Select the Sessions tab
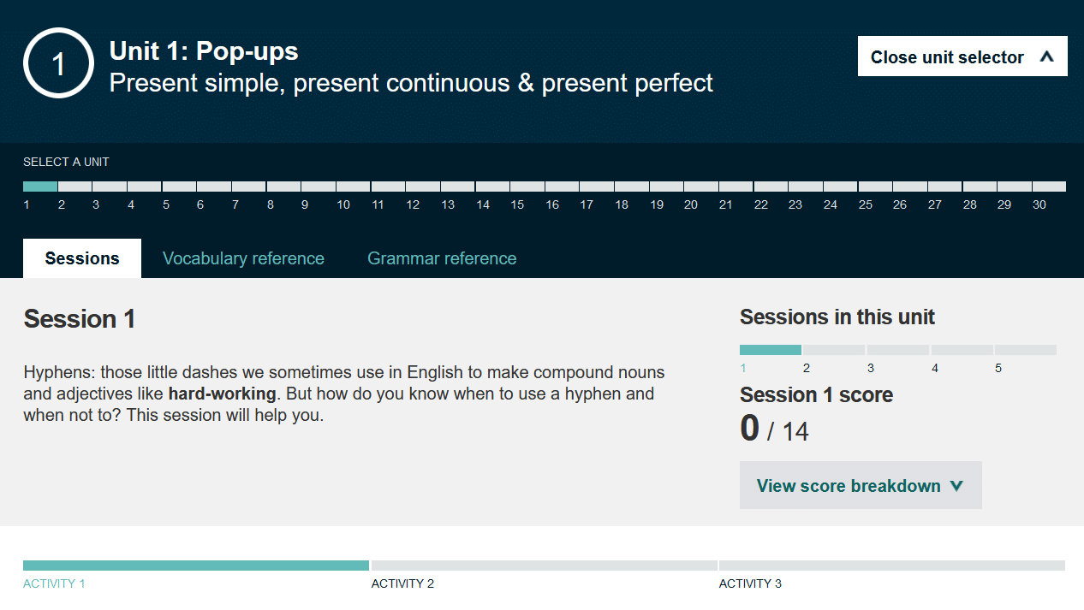This screenshot has width=1084, height=610. pos(81,258)
